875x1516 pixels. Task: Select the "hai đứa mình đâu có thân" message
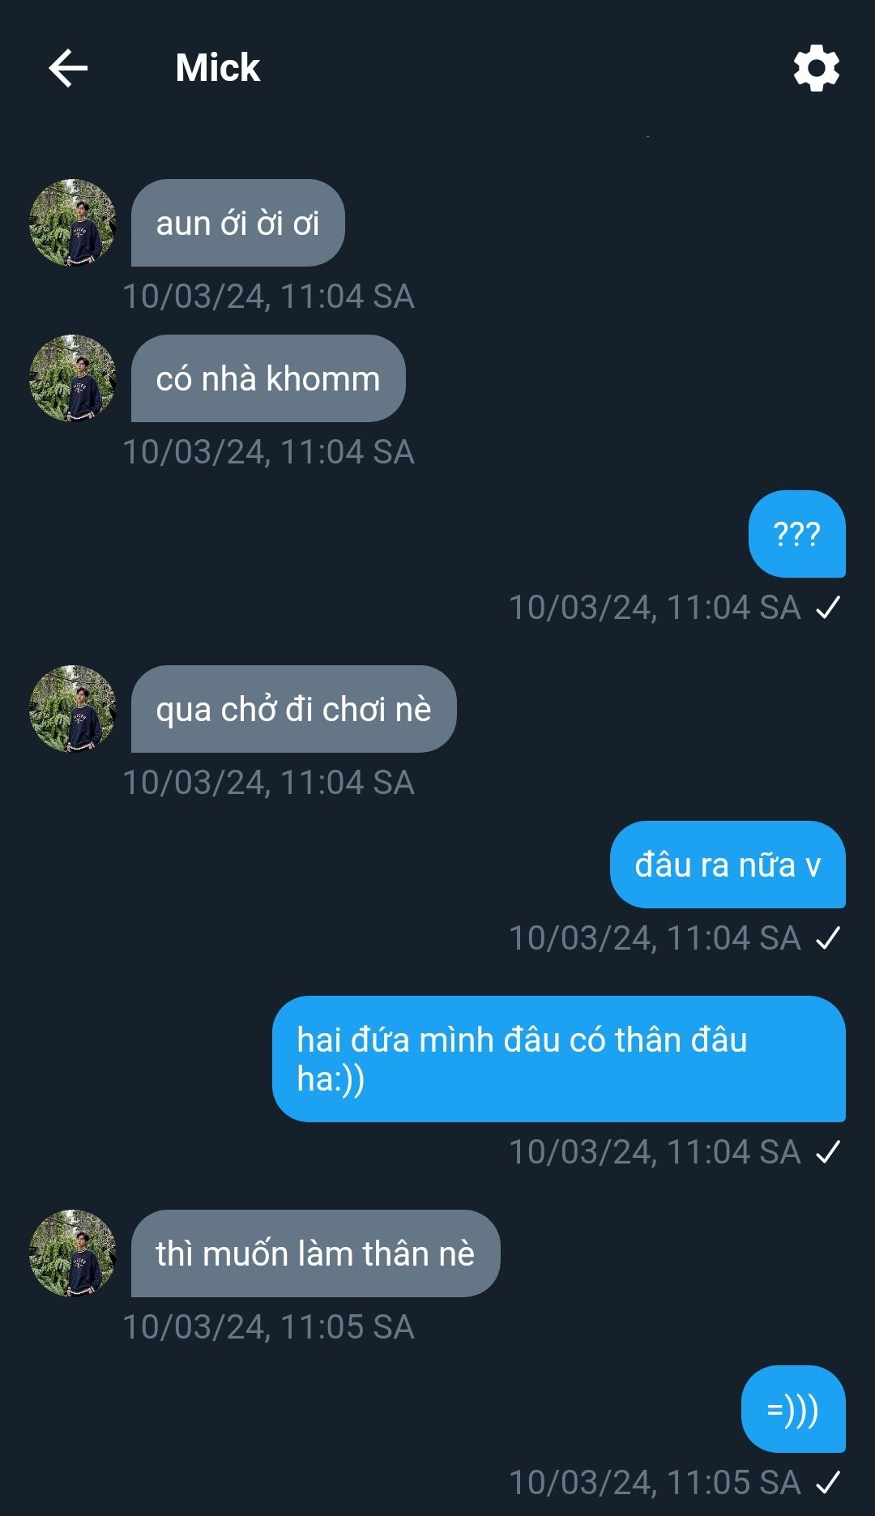point(558,1059)
